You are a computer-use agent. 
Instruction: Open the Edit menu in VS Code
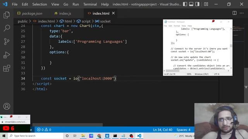coord(25,4)
